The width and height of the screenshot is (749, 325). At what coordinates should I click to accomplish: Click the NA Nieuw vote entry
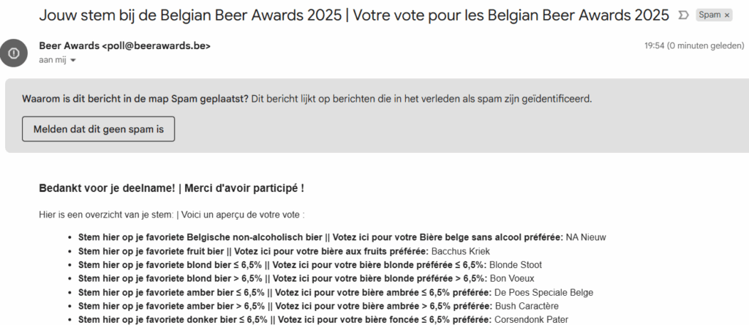tap(586, 237)
